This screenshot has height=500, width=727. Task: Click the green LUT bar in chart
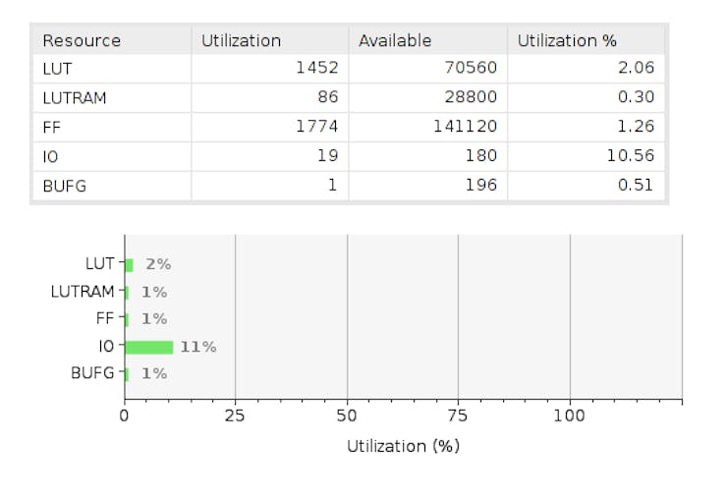click(129, 264)
